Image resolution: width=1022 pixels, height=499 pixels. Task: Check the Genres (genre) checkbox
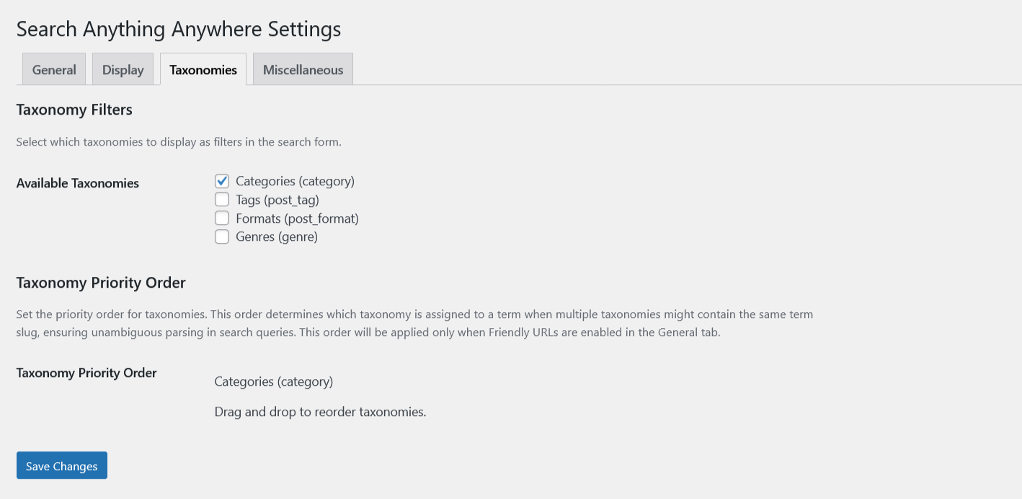(x=222, y=237)
